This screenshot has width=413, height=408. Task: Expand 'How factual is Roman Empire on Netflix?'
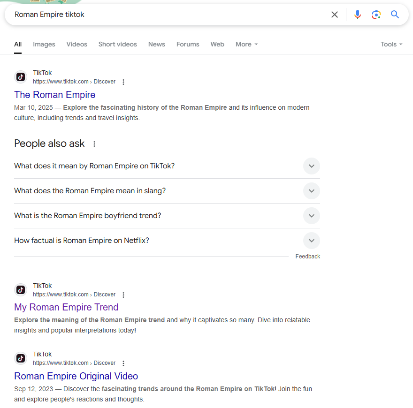pyautogui.click(x=312, y=241)
